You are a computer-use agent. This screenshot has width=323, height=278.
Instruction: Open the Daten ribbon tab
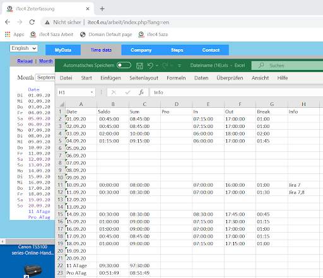(x=201, y=78)
